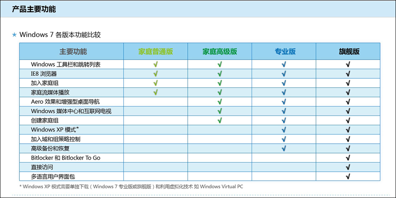Viewport: 396px width, 198px height.
Task: Select the 专业版 column header
Action: (x=285, y=51)
